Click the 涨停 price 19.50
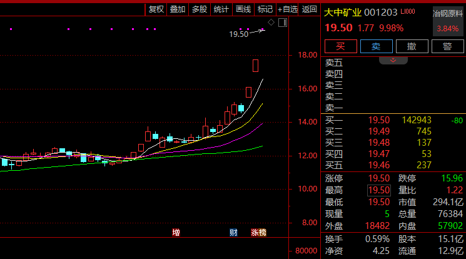Image resolution: width=466 pixels, height=259 pixels. tap(379, 178)
